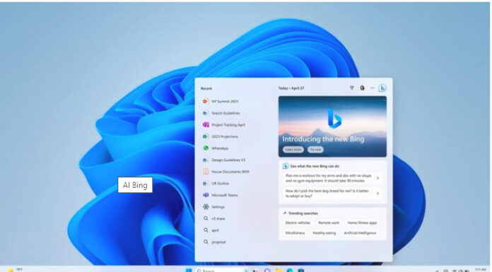The image size is (492, 272).
Task: Launch Microsoft Teams from recent list
Action: point(220,195)
